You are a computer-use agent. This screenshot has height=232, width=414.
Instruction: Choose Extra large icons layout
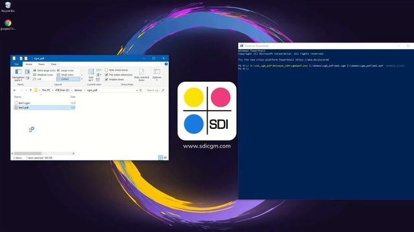45,70
